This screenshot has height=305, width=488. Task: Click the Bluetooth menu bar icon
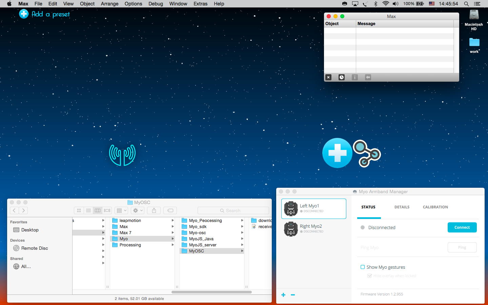pos(375,4)
